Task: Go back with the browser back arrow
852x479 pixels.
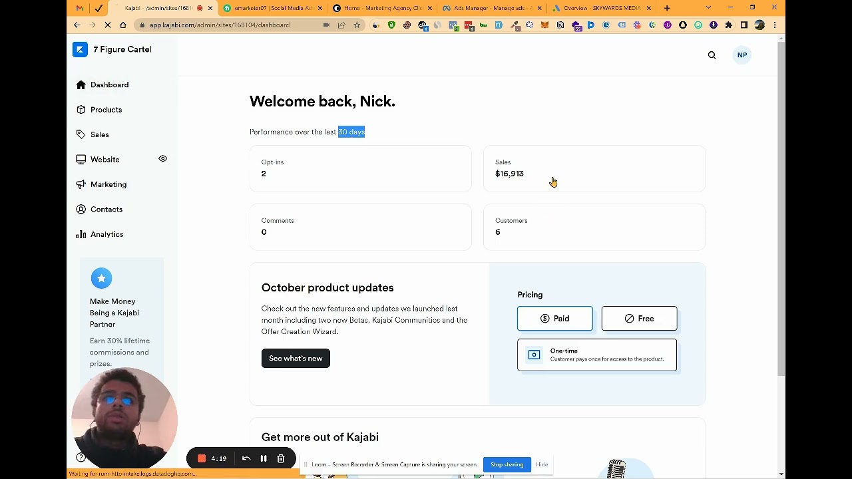Action: click(77, 25)
